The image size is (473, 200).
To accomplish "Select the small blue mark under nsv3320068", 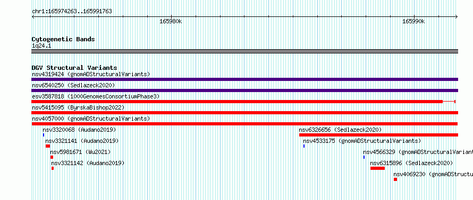I will point(44,135).
